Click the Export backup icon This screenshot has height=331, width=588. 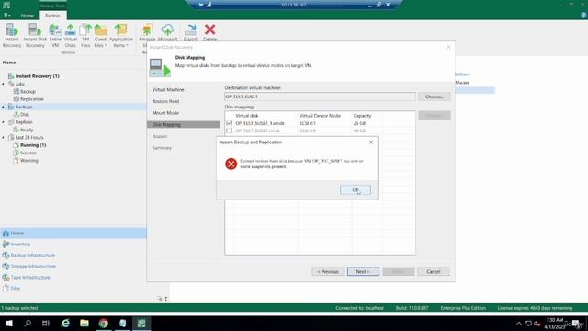[x=190, y=33]
